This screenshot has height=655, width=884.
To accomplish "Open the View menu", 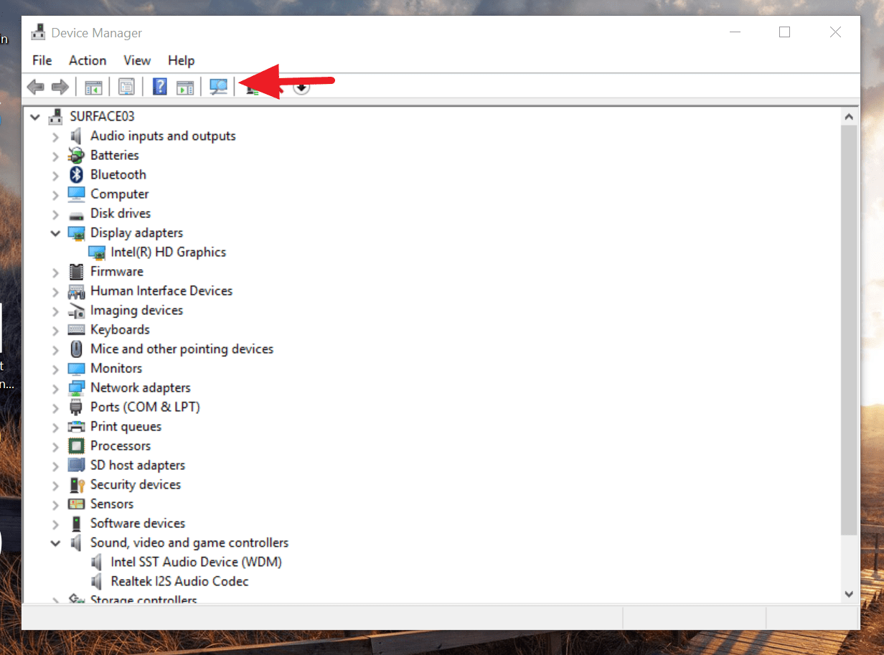I will pos(136,60).
